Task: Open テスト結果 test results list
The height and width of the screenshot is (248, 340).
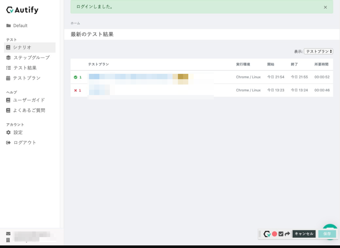Action: click(x=21, y=68)
